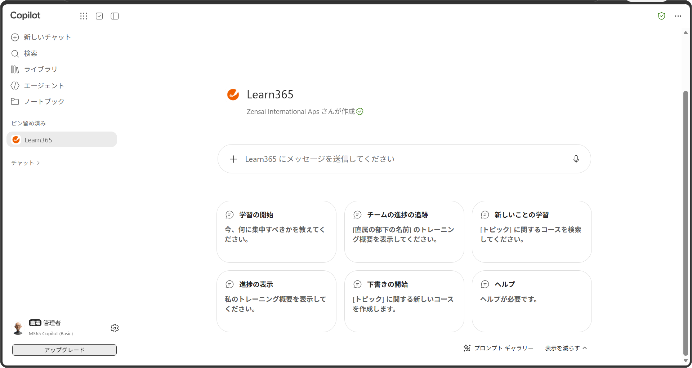Image resolution: width=692 pixels, height=368 pixels.
Task: Start a new chat via 新しいチャット
Action: pyautogui.click(x=41, y=37)
